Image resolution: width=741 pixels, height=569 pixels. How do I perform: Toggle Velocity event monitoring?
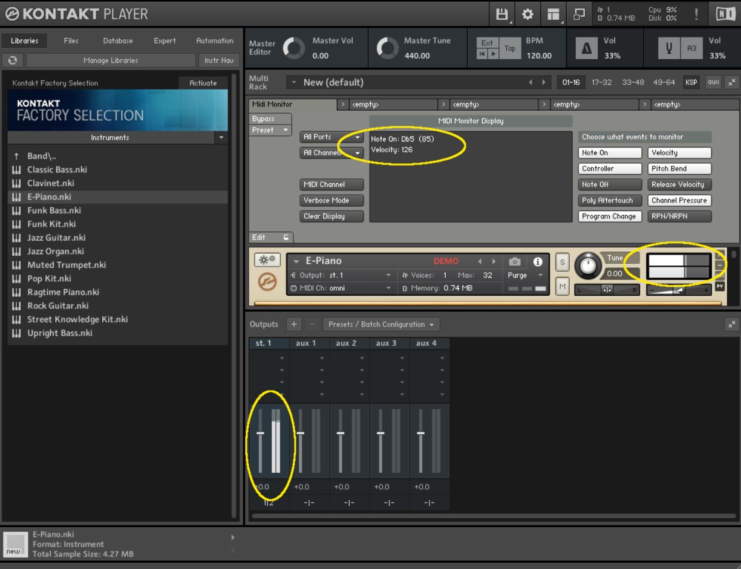pos(679,153)
